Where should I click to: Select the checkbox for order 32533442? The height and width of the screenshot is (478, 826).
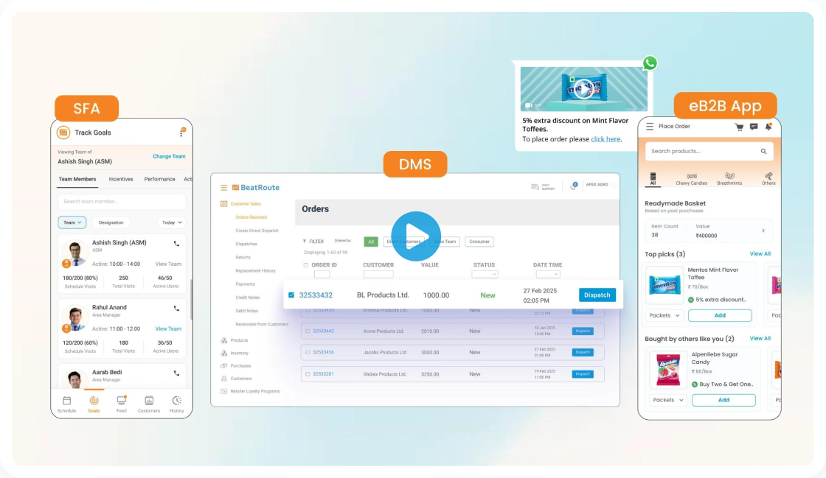[x=309, y=332]
